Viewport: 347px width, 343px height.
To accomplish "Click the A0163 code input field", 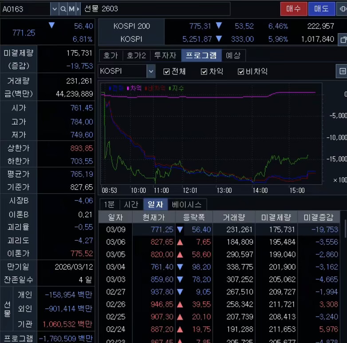I will (25, 9).
